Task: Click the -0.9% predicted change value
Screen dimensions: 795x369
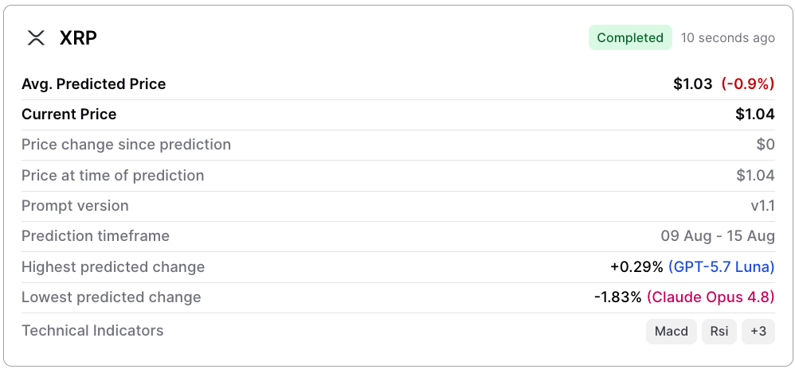Action: click(x=748, y=84)
